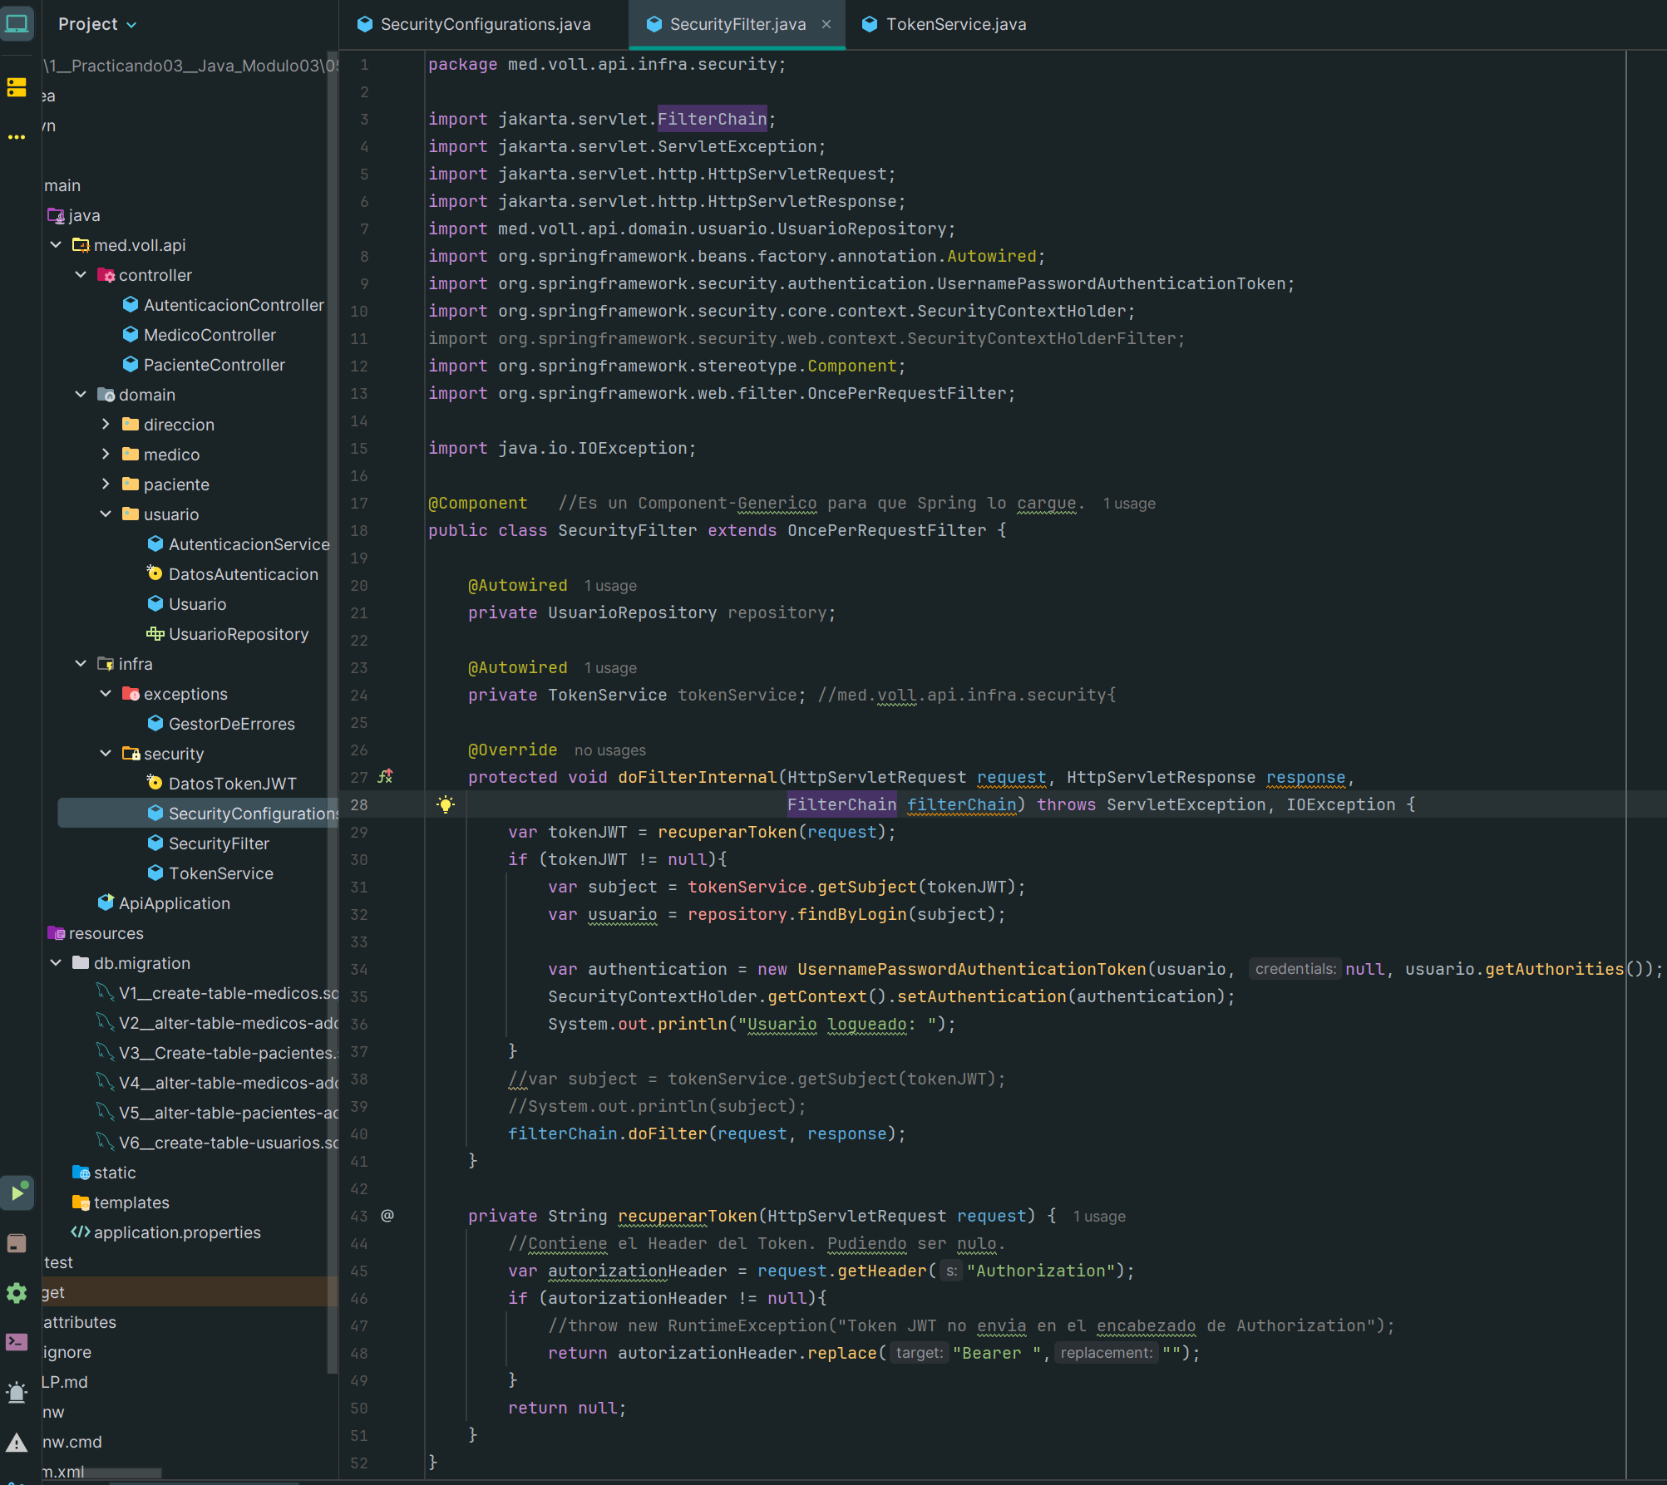
Task: Click the highlighted FilterChain import on line 3
Action: click(x=712, y=119)
